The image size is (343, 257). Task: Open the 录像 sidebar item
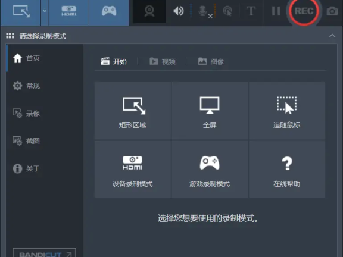[x=45, y=113]
